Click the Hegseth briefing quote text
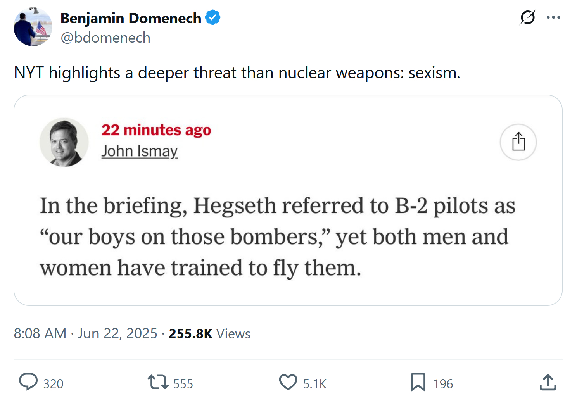The width and height of the screenshot is (577, 402). (278, 236)
